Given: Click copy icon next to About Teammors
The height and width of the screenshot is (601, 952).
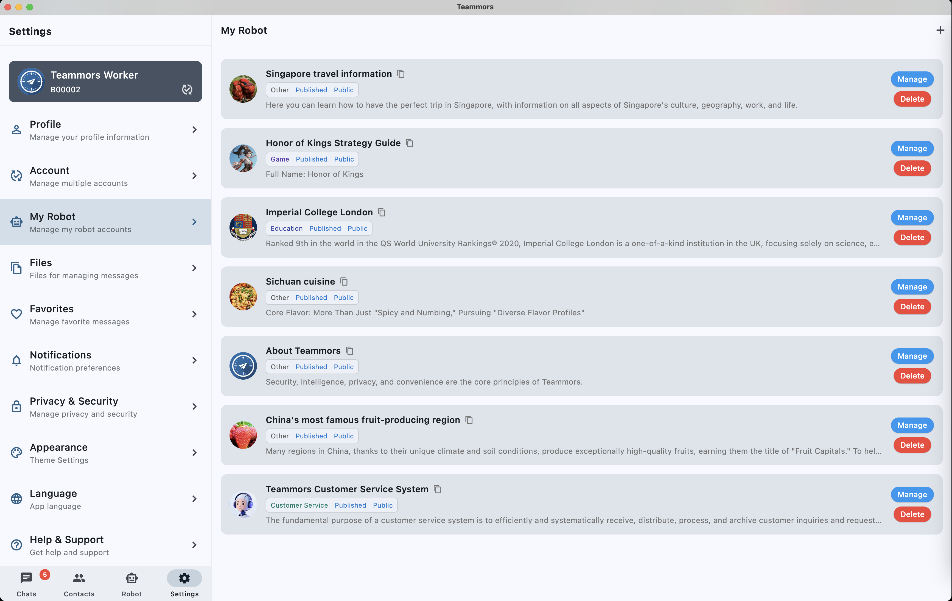Looking at the screenshot, I should (x=349, y=351).
